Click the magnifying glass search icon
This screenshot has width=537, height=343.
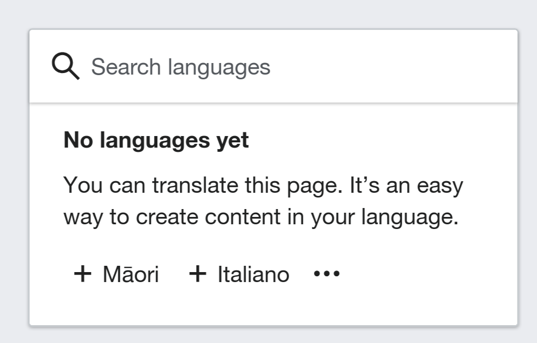tap(66, 66)
